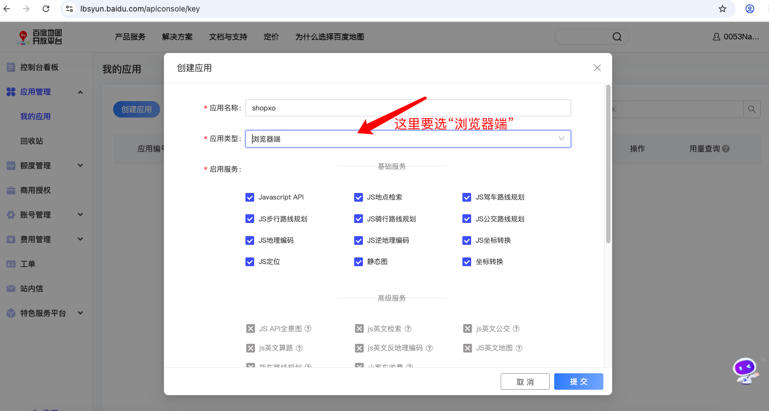Click the 额度管理 sidebar icon
Viewport: 769px width, 411px height.
10,166
